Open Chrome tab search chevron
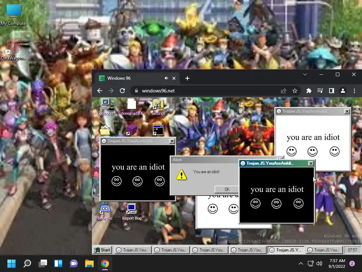The width and height of the screenshot is (362, 272). tap(305, 74)
